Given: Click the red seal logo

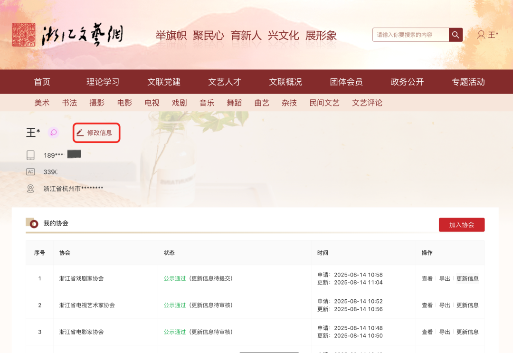Looking at the screenshot, I should (24, 35).
